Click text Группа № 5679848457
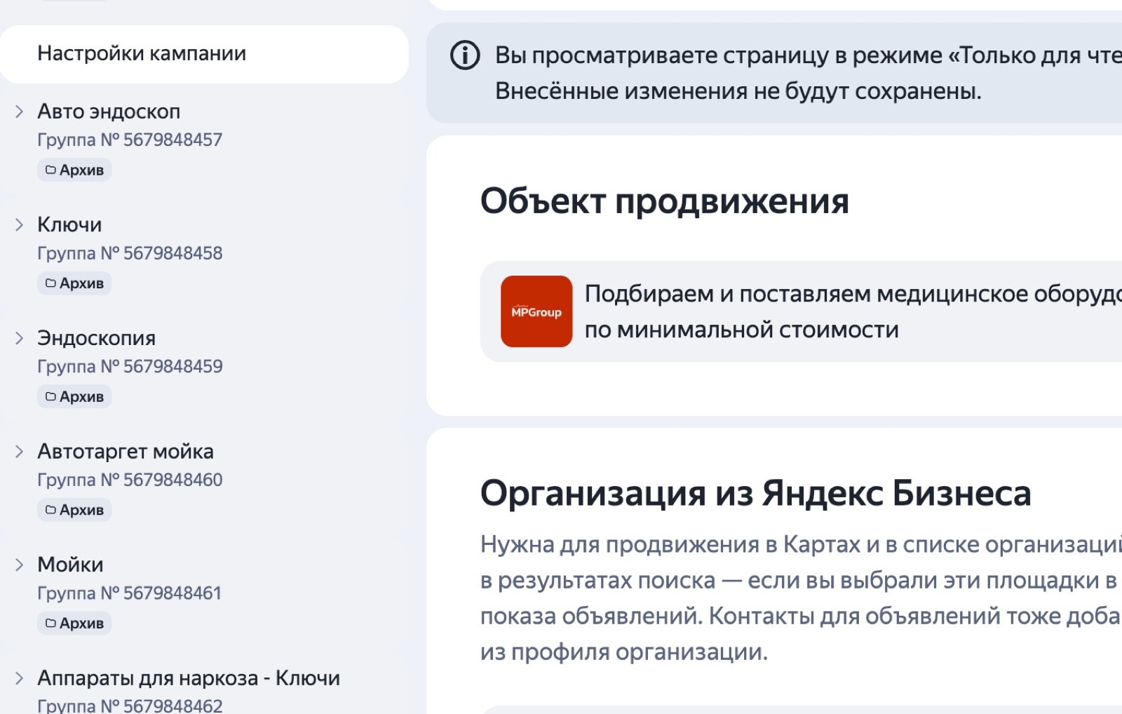 pos(130,140)
